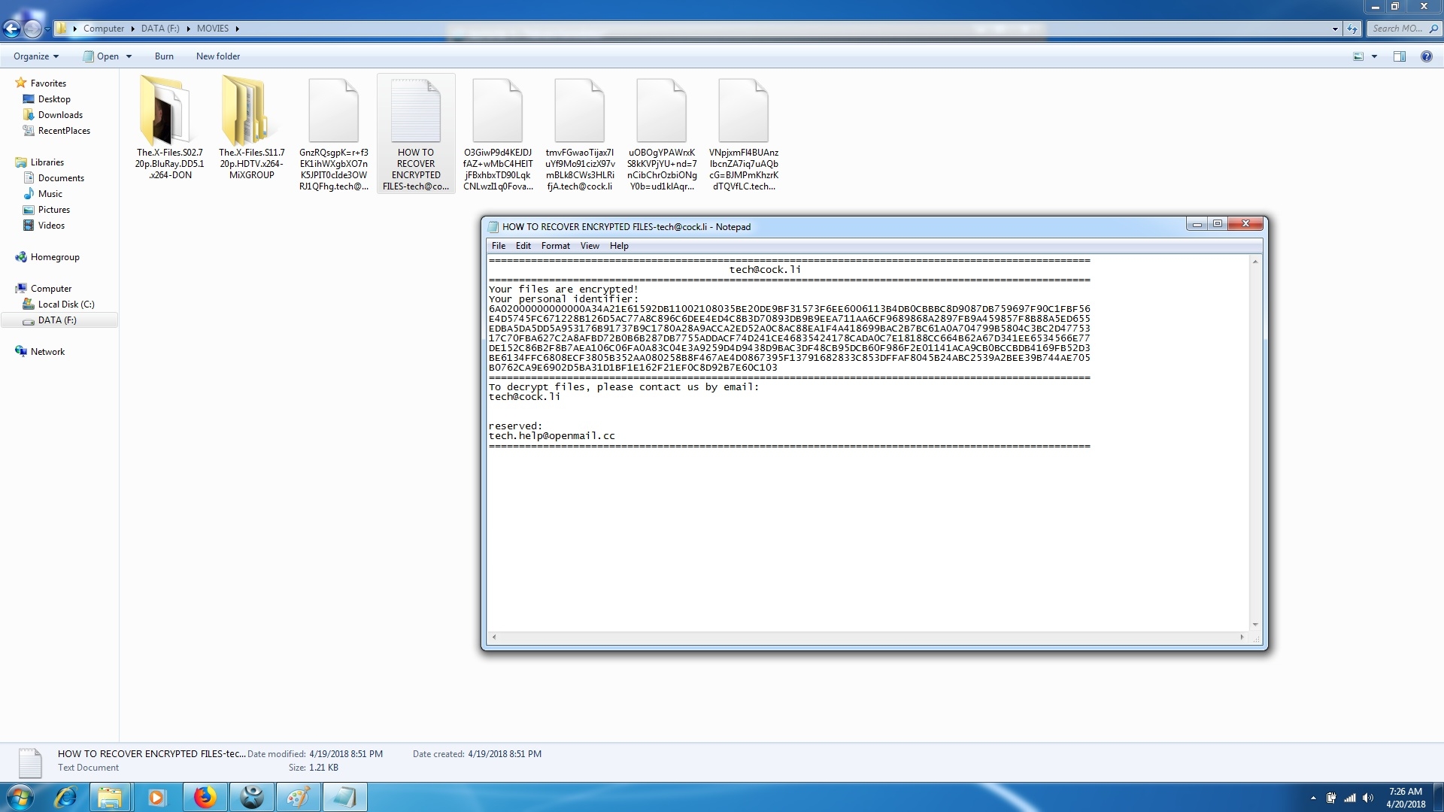Launch Internet Explorer from taskbar
1444x812 pixels.
coord(65,797)
